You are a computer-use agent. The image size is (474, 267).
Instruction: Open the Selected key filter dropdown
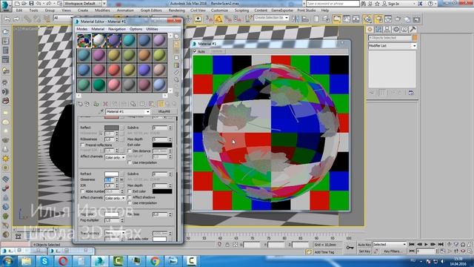[390, 244]
